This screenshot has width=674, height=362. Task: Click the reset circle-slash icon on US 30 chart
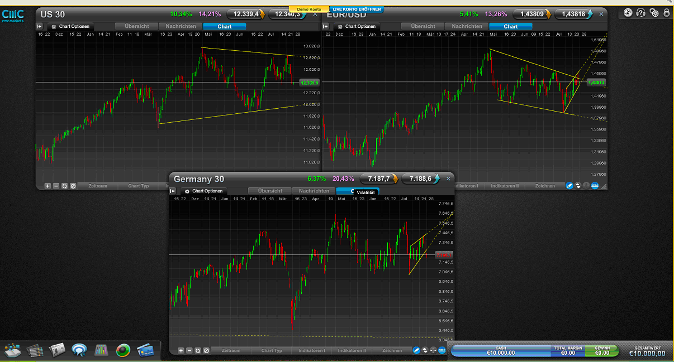click(73, 186)
